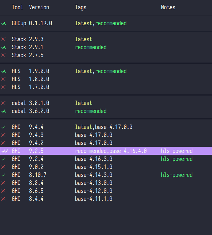Click the red X icon beside GHC 8.4.4
The height and width of the screenshot is (235, 212).
[3, 199]
